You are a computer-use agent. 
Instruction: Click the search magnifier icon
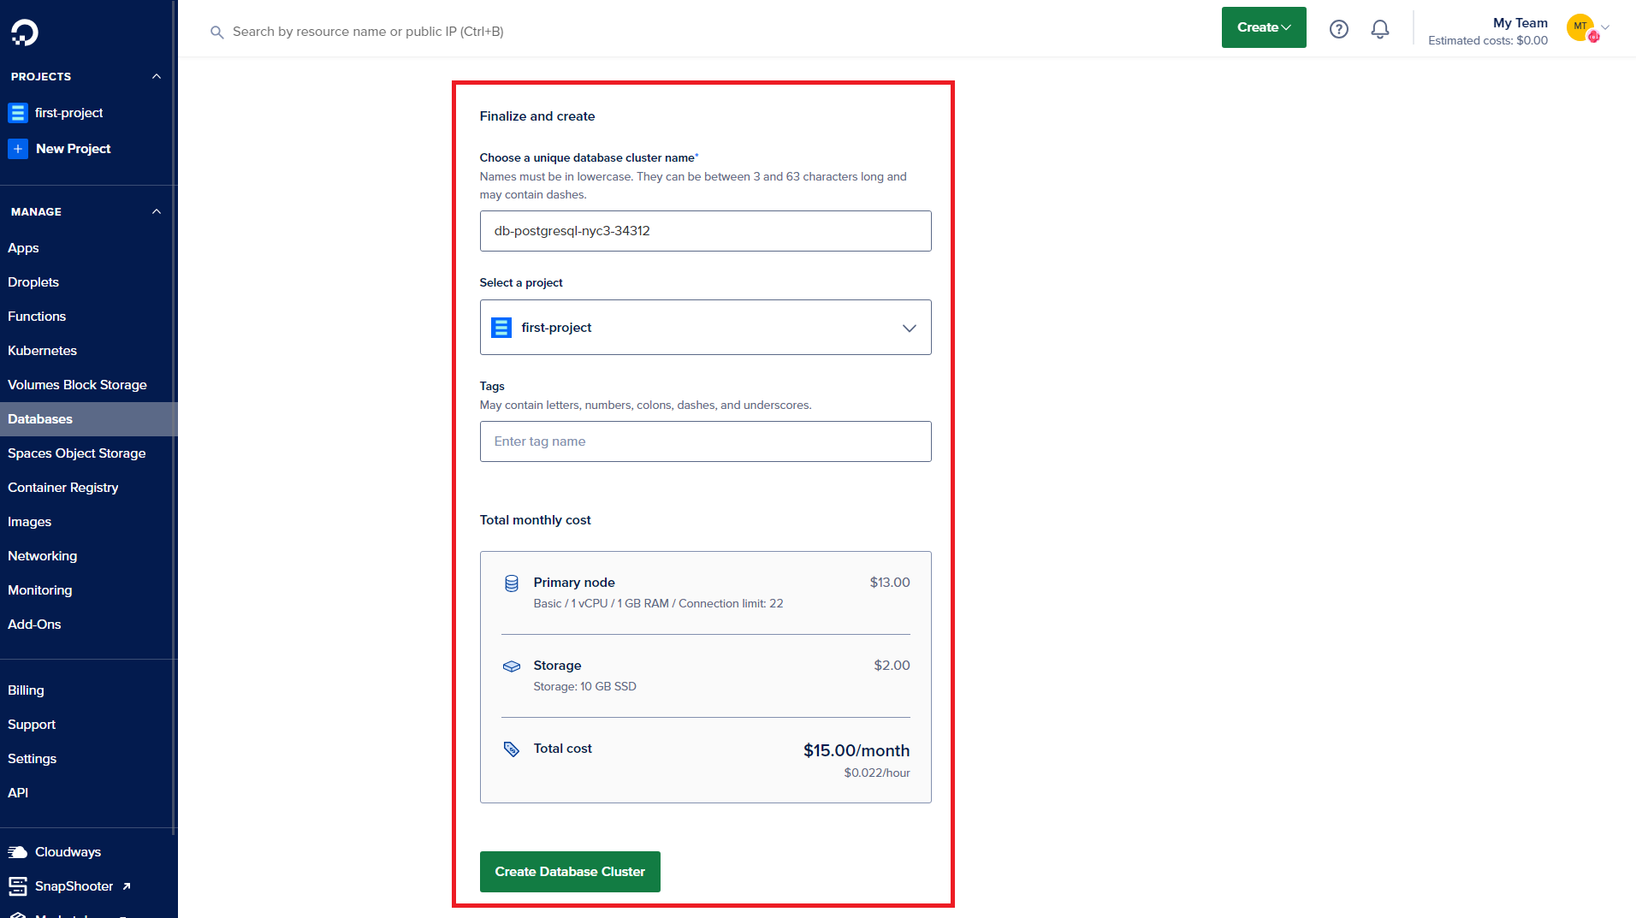(x=217, y=33)
